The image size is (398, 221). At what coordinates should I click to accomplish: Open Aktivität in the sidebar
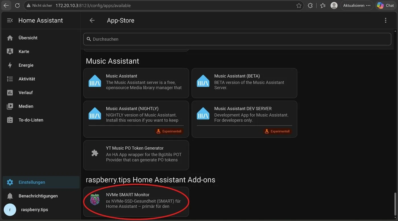41,79
